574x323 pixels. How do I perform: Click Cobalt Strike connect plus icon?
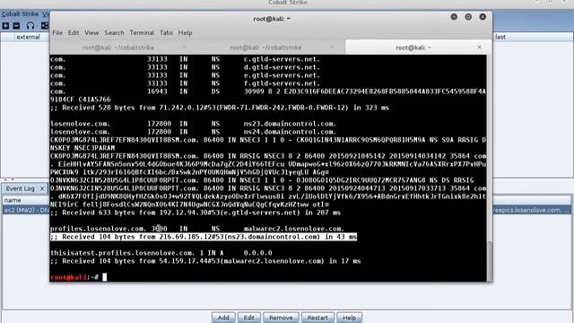coord(5,26)
